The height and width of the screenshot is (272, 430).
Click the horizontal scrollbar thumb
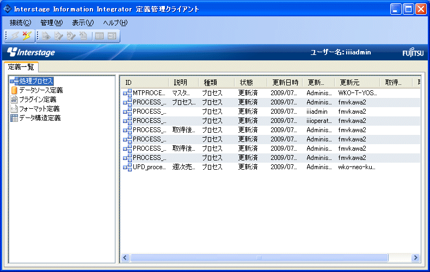(259, 258)
